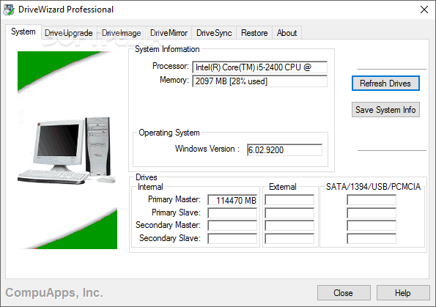Click the 'DriveWizard Professional' window title
Viewport: 436px width, 307px height.
click(66, 10)
